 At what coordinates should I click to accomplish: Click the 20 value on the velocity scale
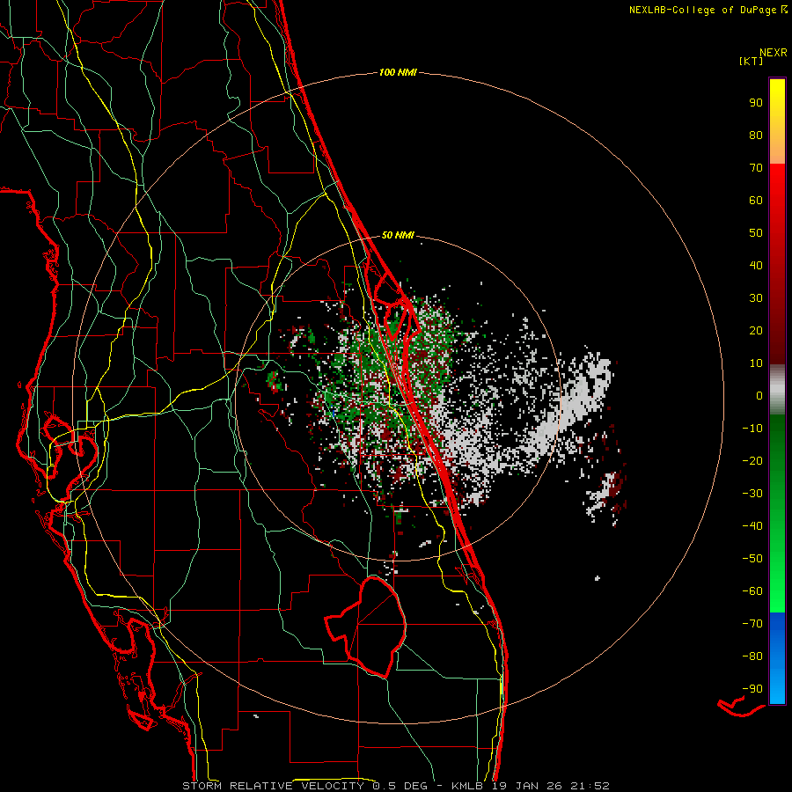point(756,331)
